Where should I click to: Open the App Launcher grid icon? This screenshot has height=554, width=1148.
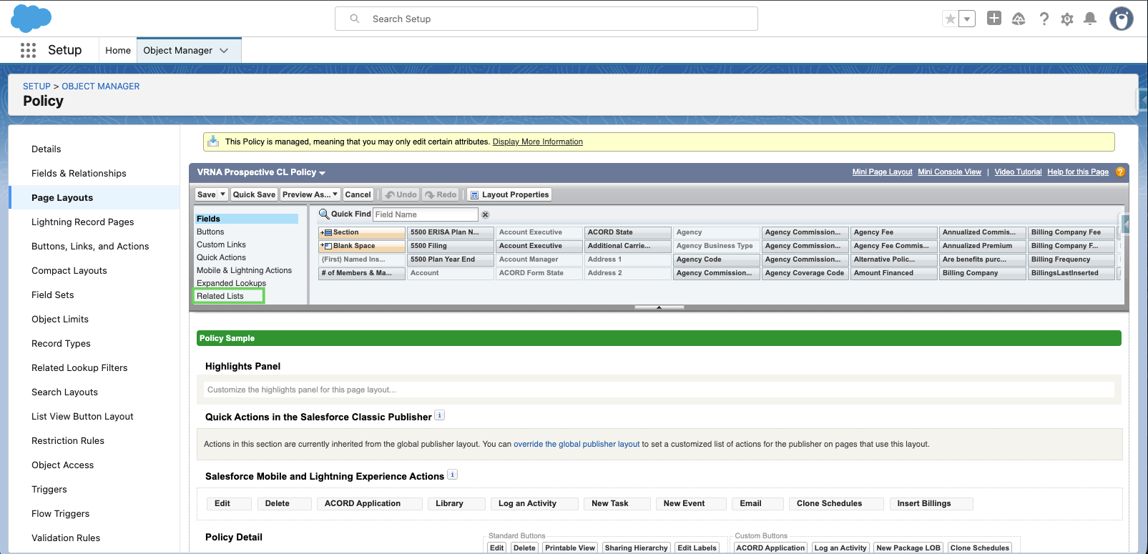[x=28, y=50]
